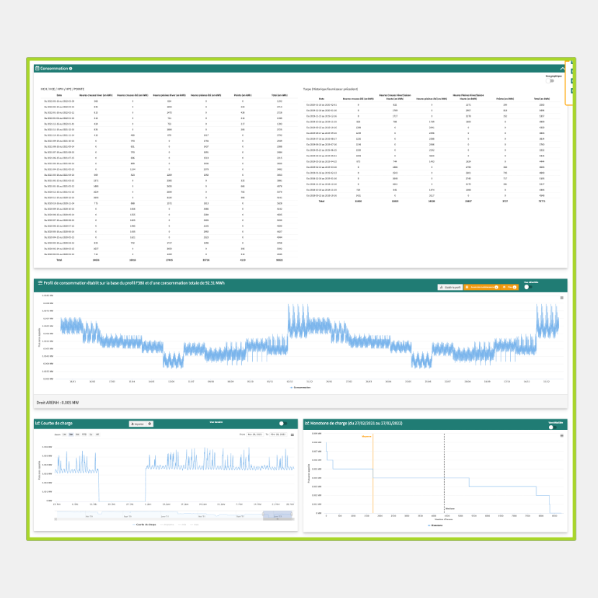Open the profile chart hamburger menu

coord(561,297)
